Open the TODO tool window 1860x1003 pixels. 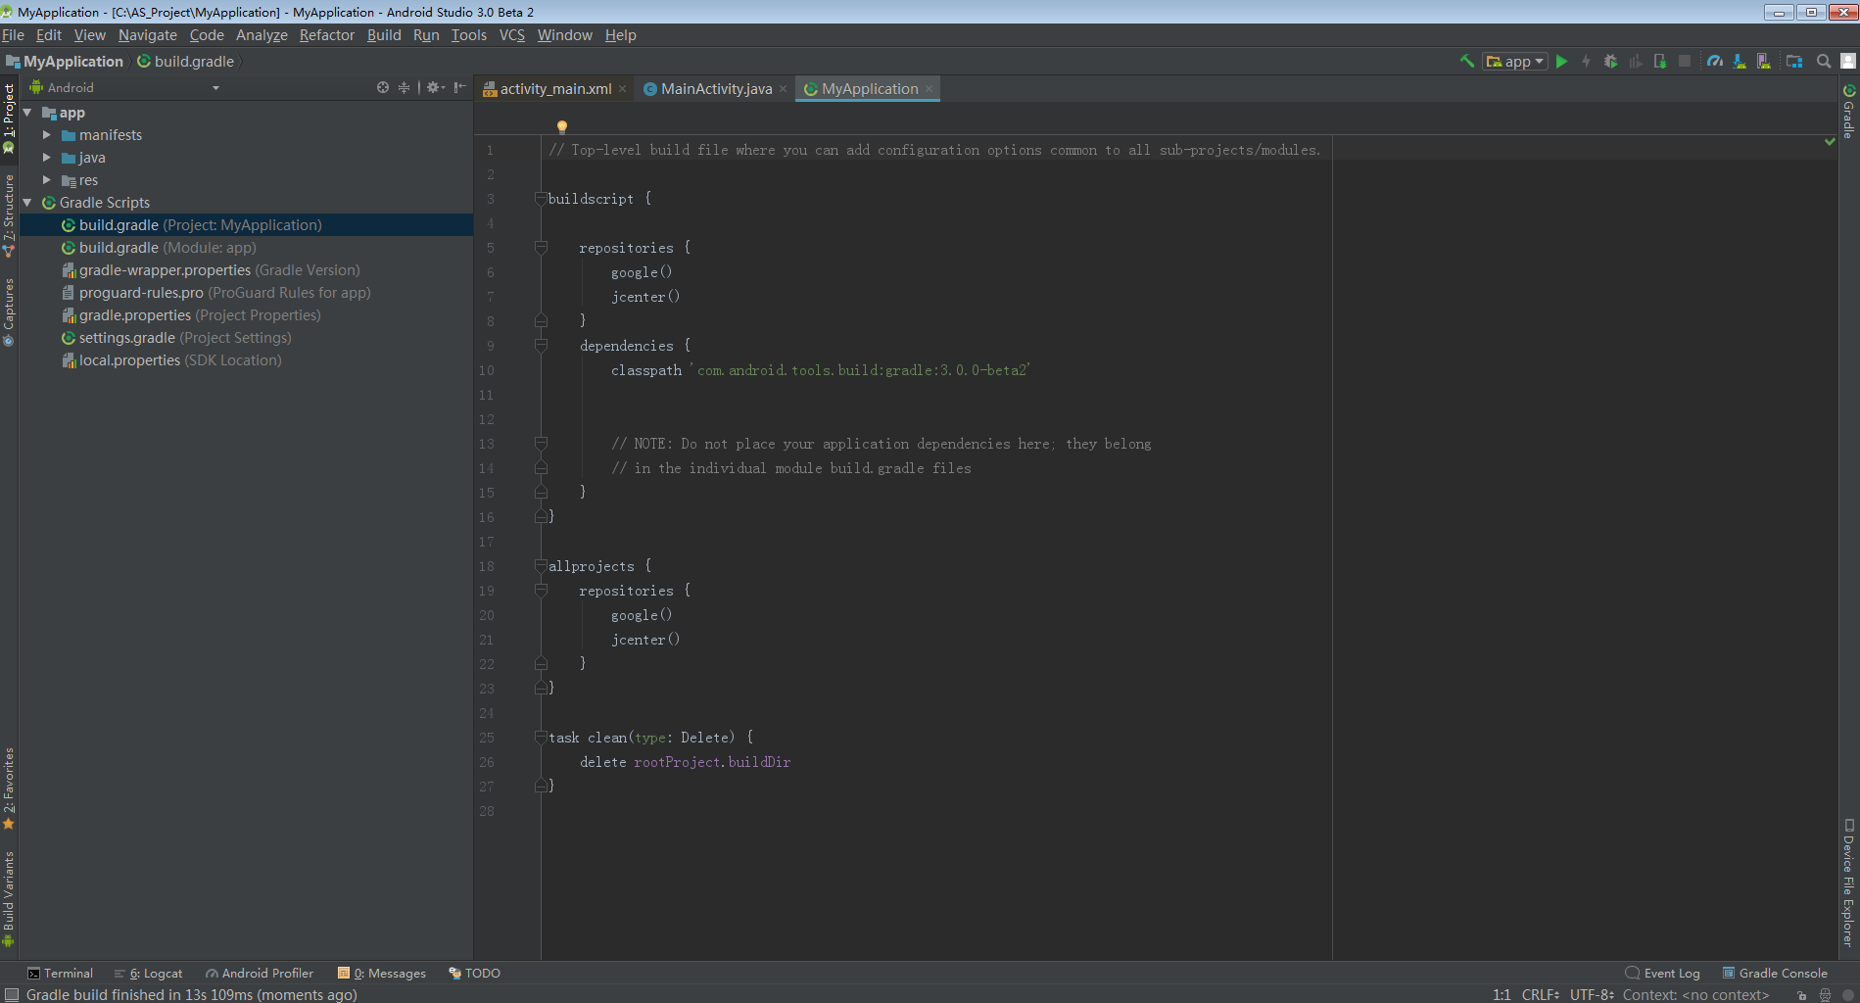[475, 974]
